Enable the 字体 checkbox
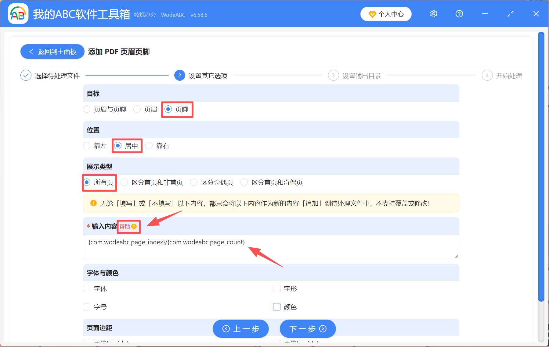This screenshot has height=347, width=549. point(87,289)
